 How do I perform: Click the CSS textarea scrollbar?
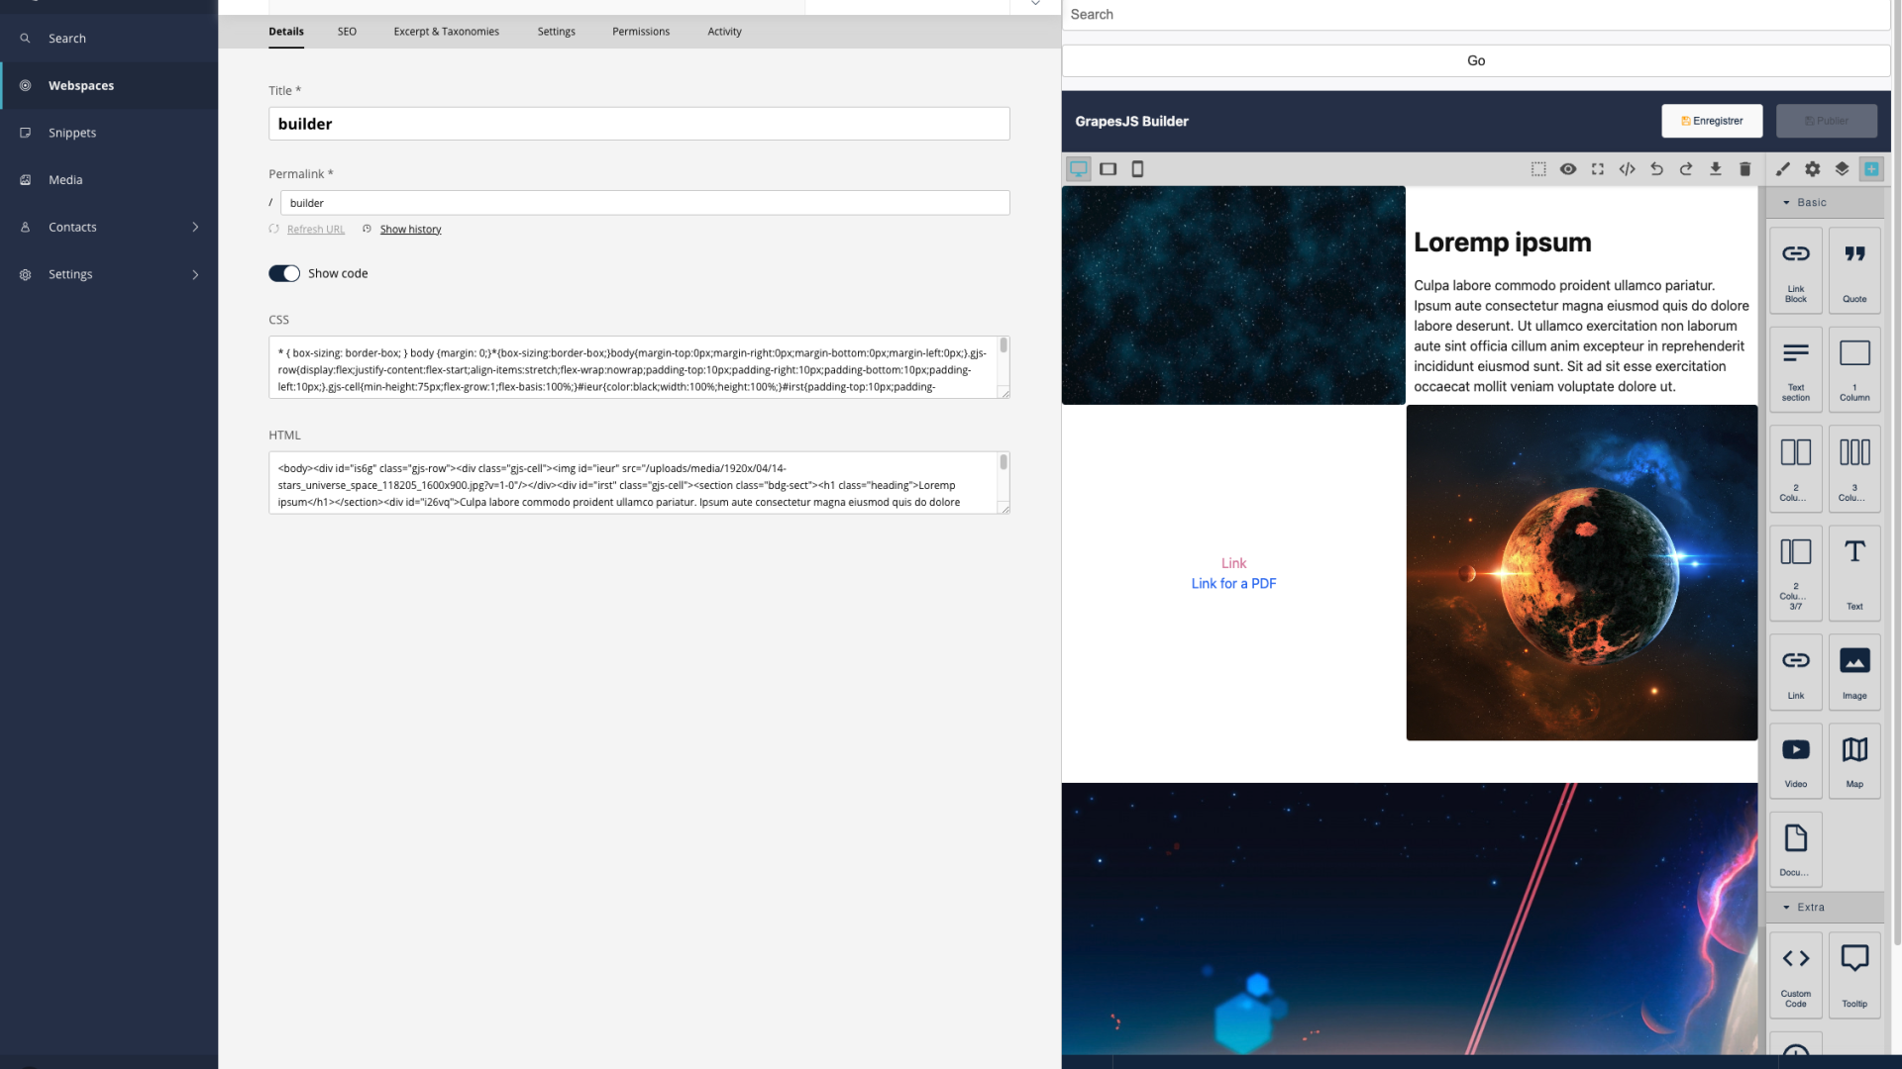pyautogui.click(x=1004, y=345)
